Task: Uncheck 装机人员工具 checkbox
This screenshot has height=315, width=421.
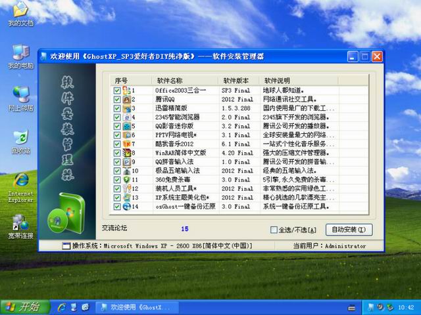Action: [117, 188]
